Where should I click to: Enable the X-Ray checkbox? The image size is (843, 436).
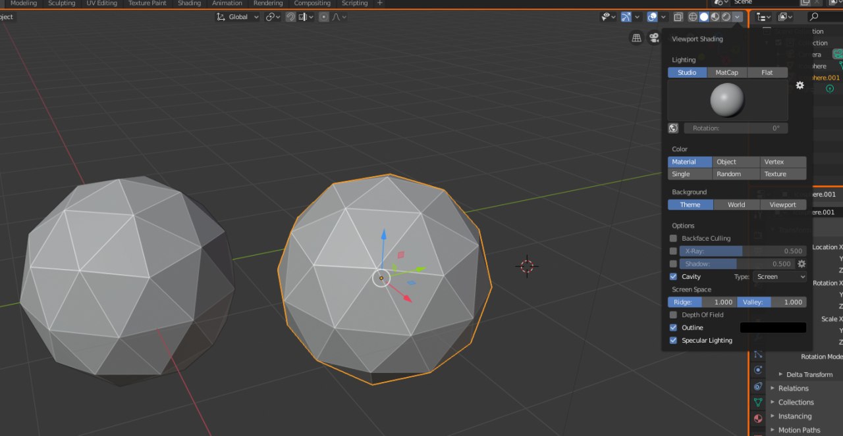point(673,251)
